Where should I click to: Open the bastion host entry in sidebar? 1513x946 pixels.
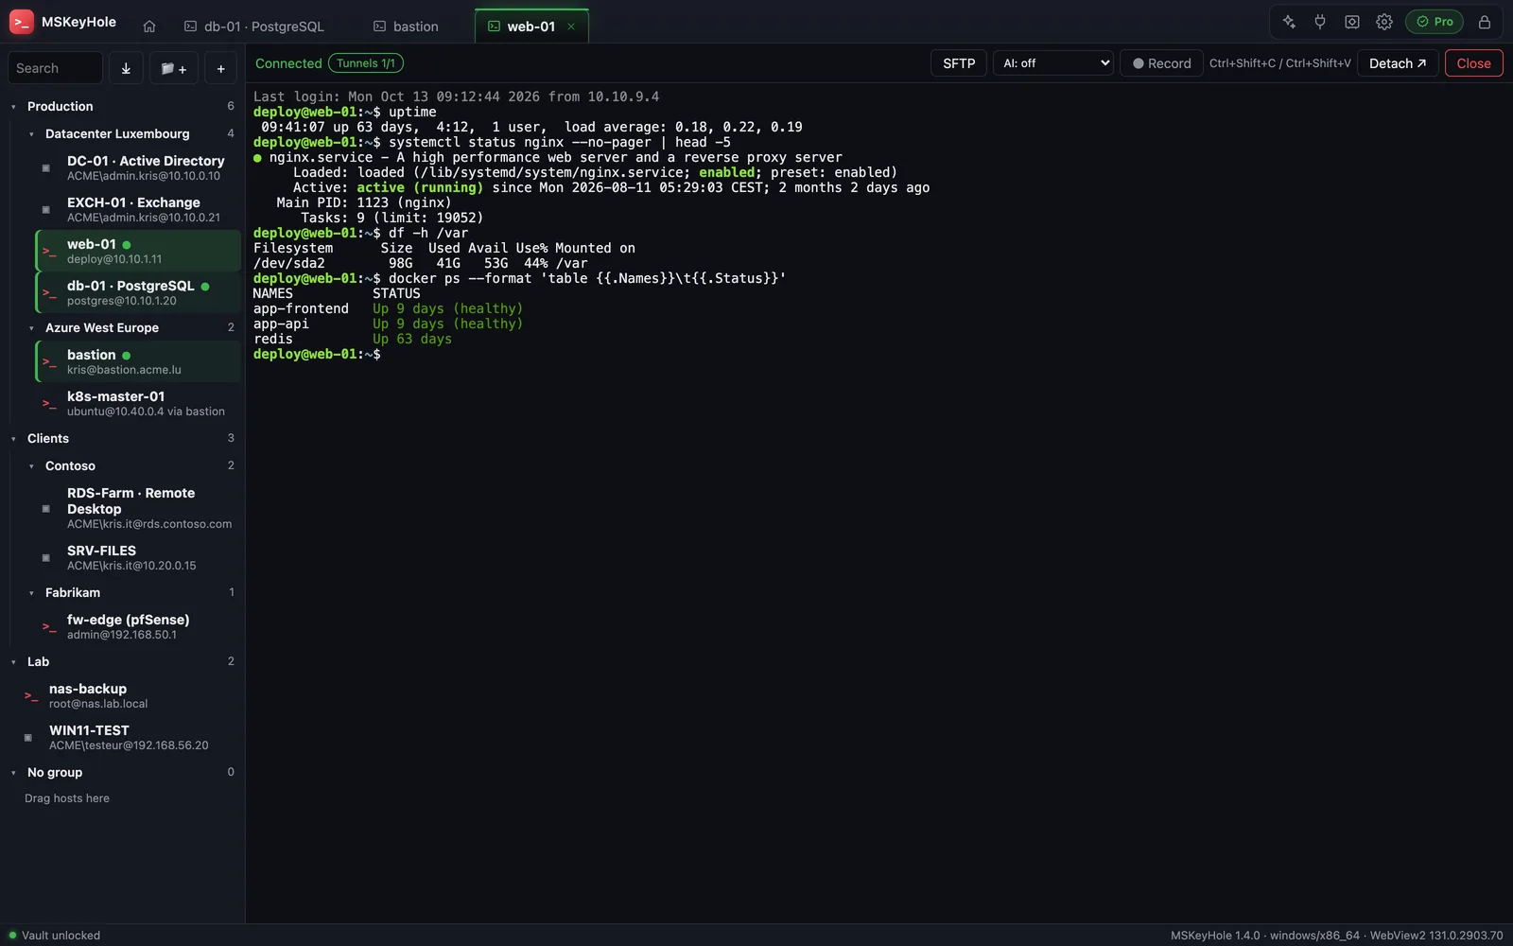click(x=138, y=361)
